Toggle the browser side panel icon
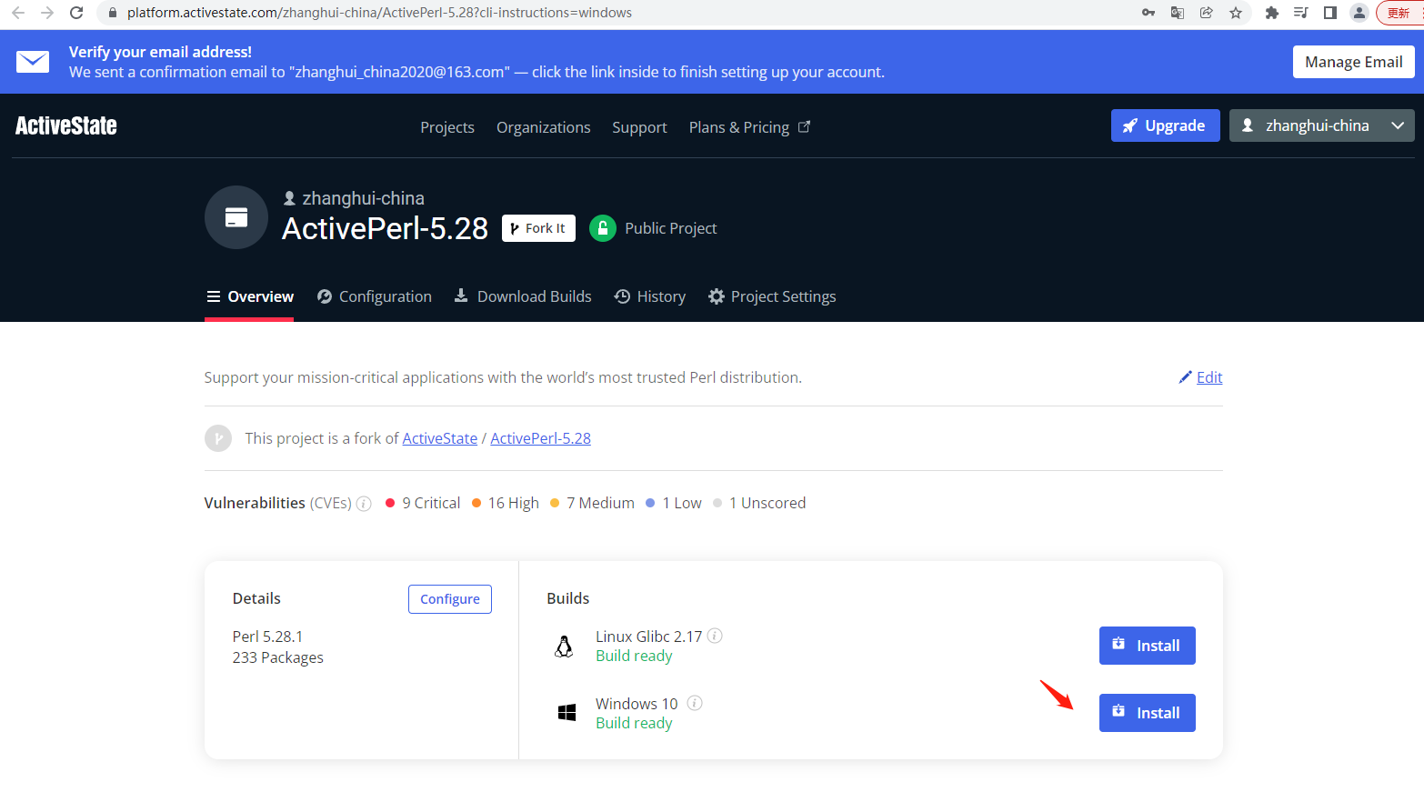This screenshot has width=1424, height=792. [x=1330, y=13]
